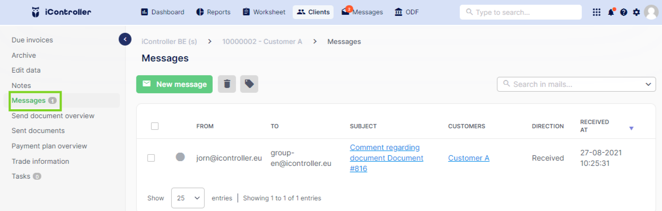Click the iController BE (s) breadcrumb
The height and width of the screenshot is (211, 662).
pyautogui.click(x=169, y=41)
